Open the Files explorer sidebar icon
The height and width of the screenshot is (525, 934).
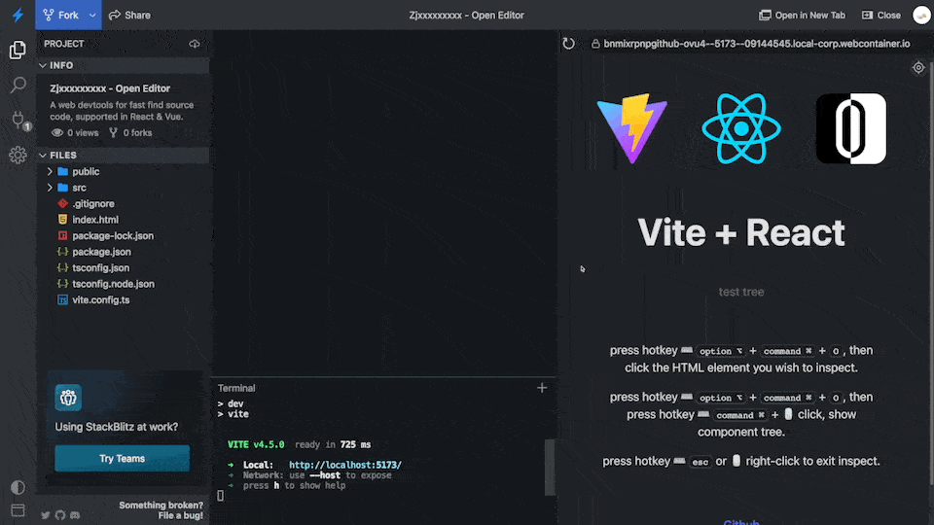tap(18, 50)
